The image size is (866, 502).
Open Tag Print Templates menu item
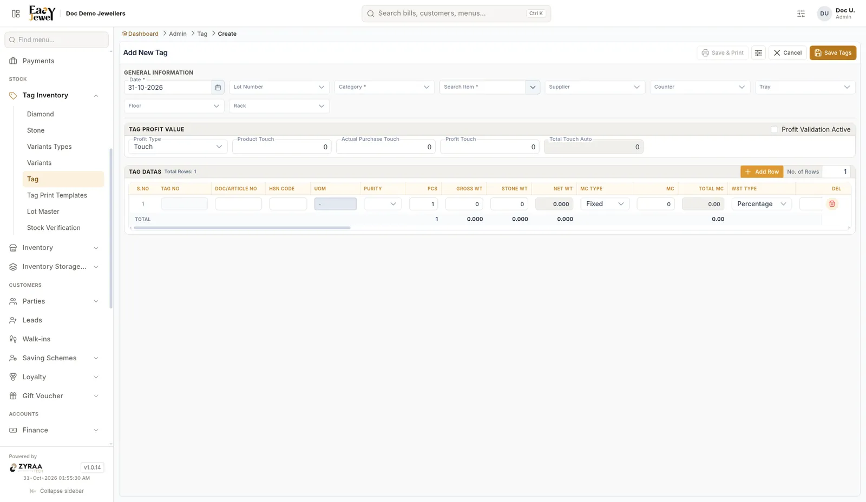57,195
